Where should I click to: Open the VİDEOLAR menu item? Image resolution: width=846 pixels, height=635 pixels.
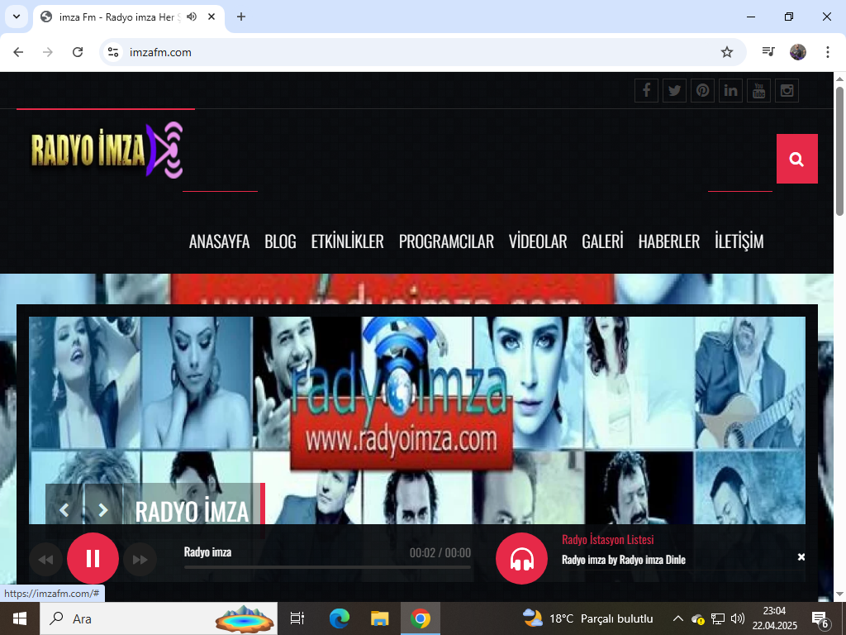pyautogui.click(x=538, y=241)
